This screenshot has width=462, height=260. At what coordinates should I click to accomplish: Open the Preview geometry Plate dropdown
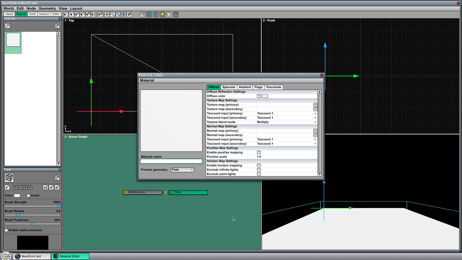point(182,170)
